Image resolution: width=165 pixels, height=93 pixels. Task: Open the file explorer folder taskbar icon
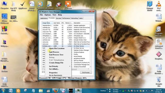tap(41, 91)
